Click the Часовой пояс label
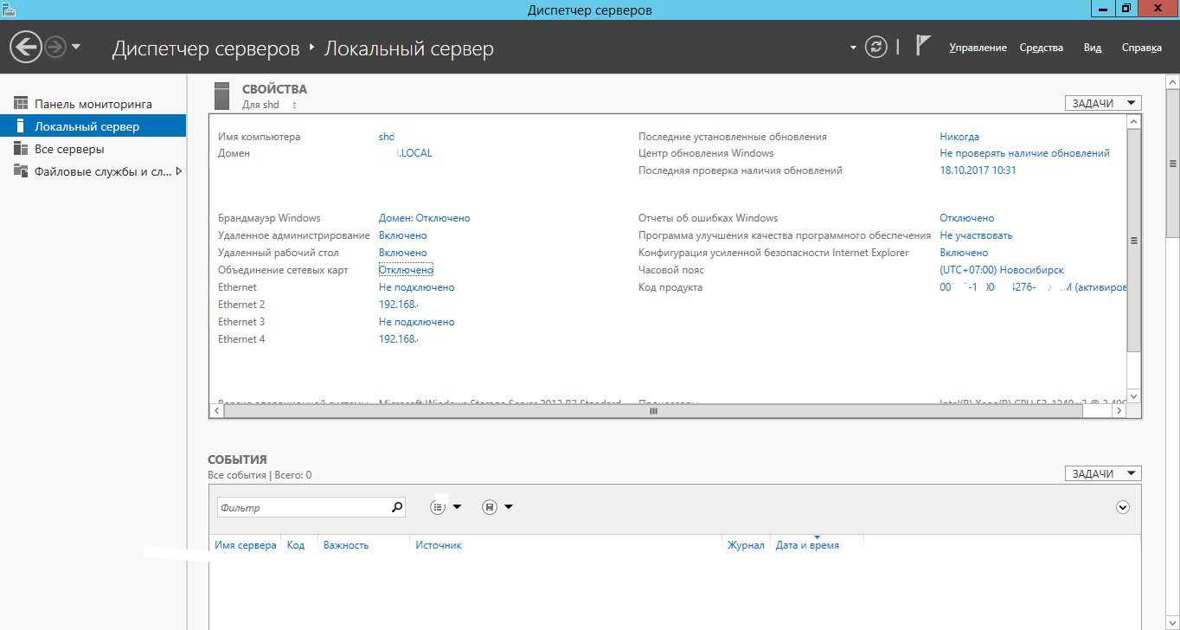The image size is (1180, 630). tap(671, 270)
